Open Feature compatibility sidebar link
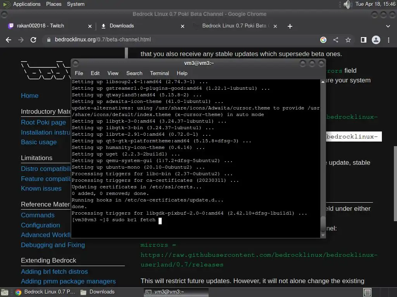397x297 pixels. (46, 179)
